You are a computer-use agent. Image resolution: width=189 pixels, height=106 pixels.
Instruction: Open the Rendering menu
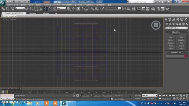78,5
